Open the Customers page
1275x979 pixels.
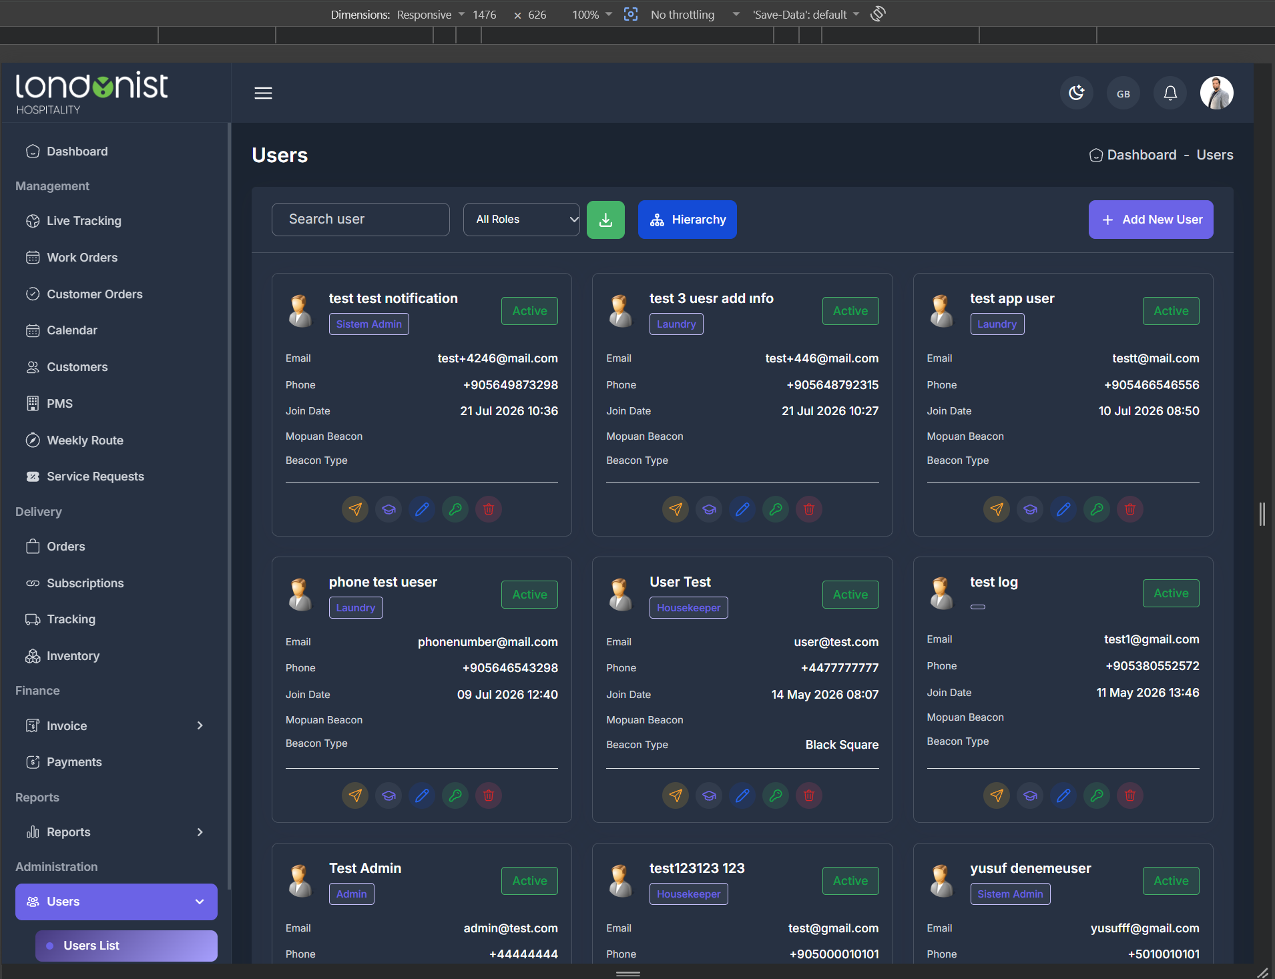click(77, 367)
